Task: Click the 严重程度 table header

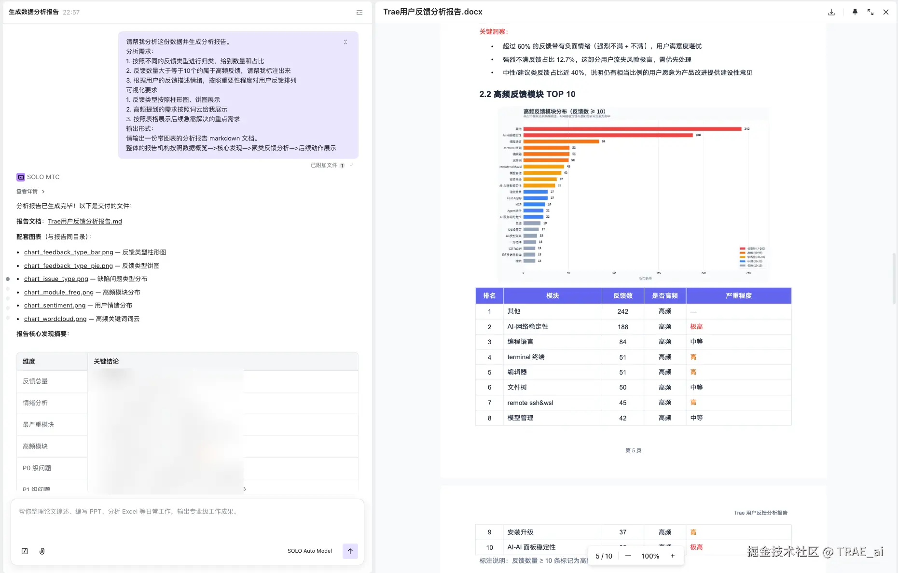Action: pyautogui.click(x=739, y=296)
